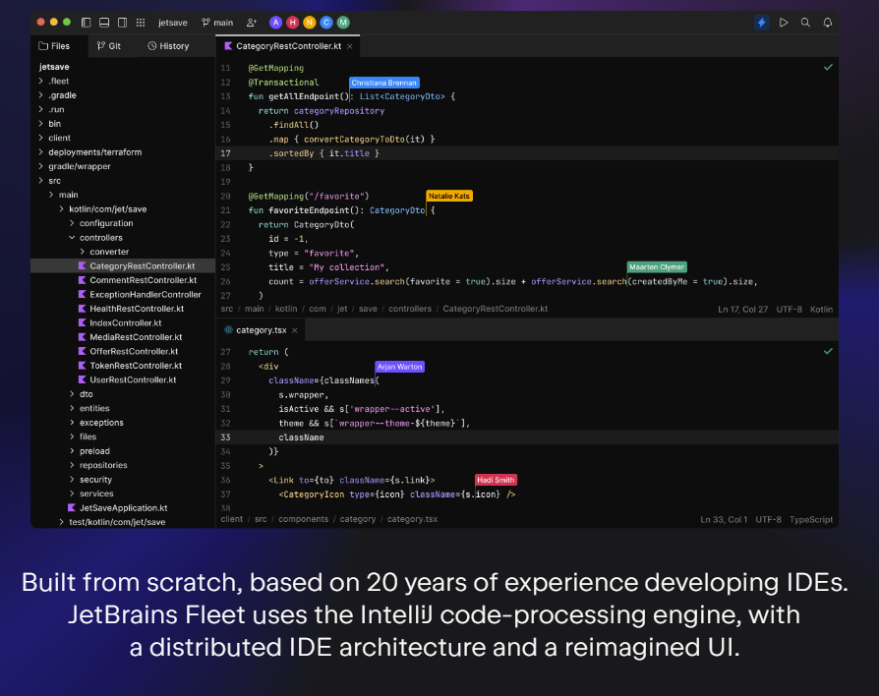Click the Natalie Kats collaborator label in the editor

pyautogui.click(x=448, y=196)
